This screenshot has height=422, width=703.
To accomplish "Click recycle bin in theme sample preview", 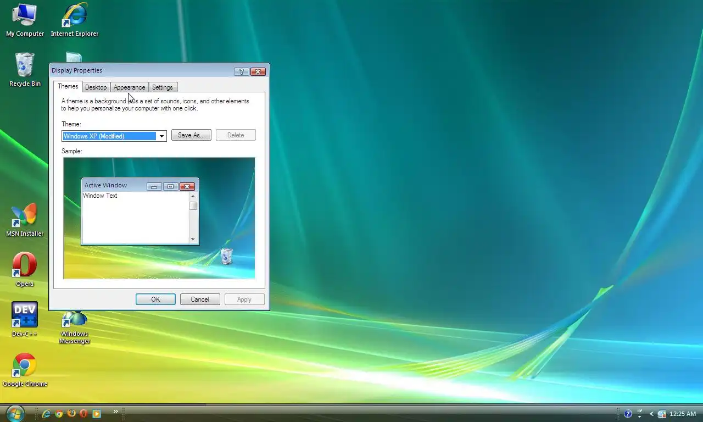I will [x=226, y=256].
